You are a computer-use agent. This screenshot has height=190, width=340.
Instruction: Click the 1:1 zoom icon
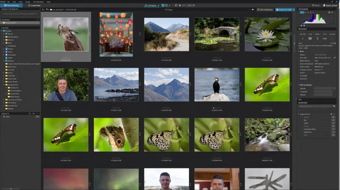tap(183, 5)
